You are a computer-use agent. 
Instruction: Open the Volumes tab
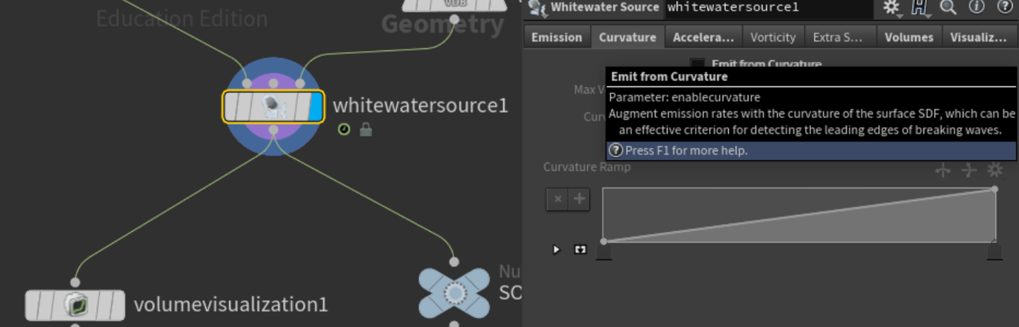(909, 37)
